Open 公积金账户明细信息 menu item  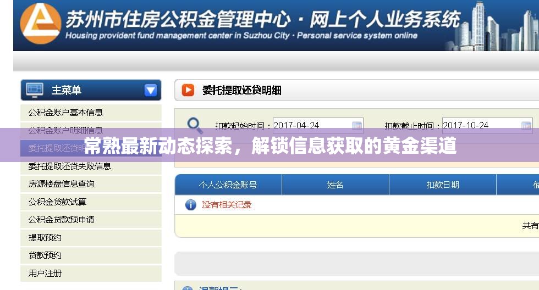click(91, 130)
